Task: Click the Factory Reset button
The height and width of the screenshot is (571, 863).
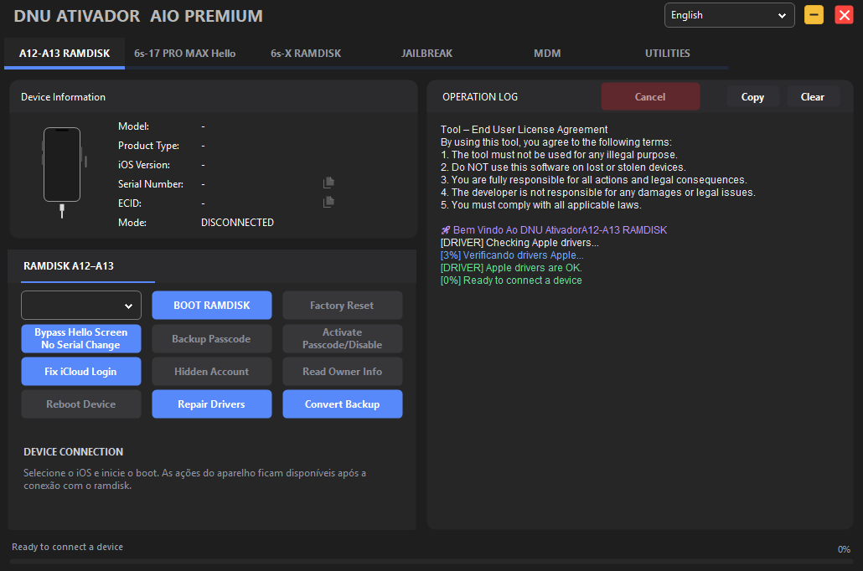Action: [343, 306]
